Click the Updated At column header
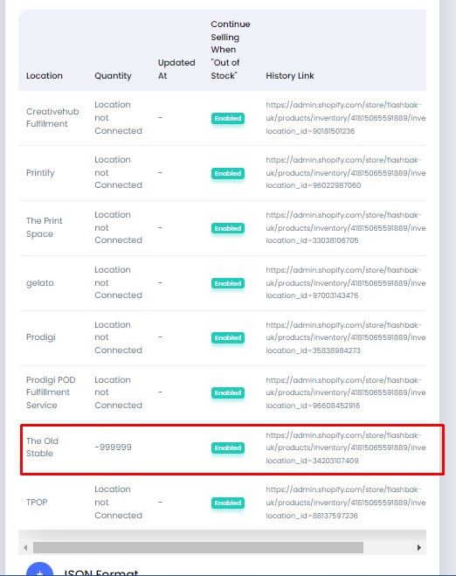The image size is (456, 576). 176,69
